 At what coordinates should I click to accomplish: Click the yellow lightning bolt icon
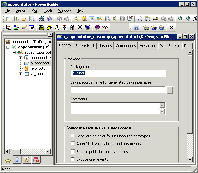49,27
